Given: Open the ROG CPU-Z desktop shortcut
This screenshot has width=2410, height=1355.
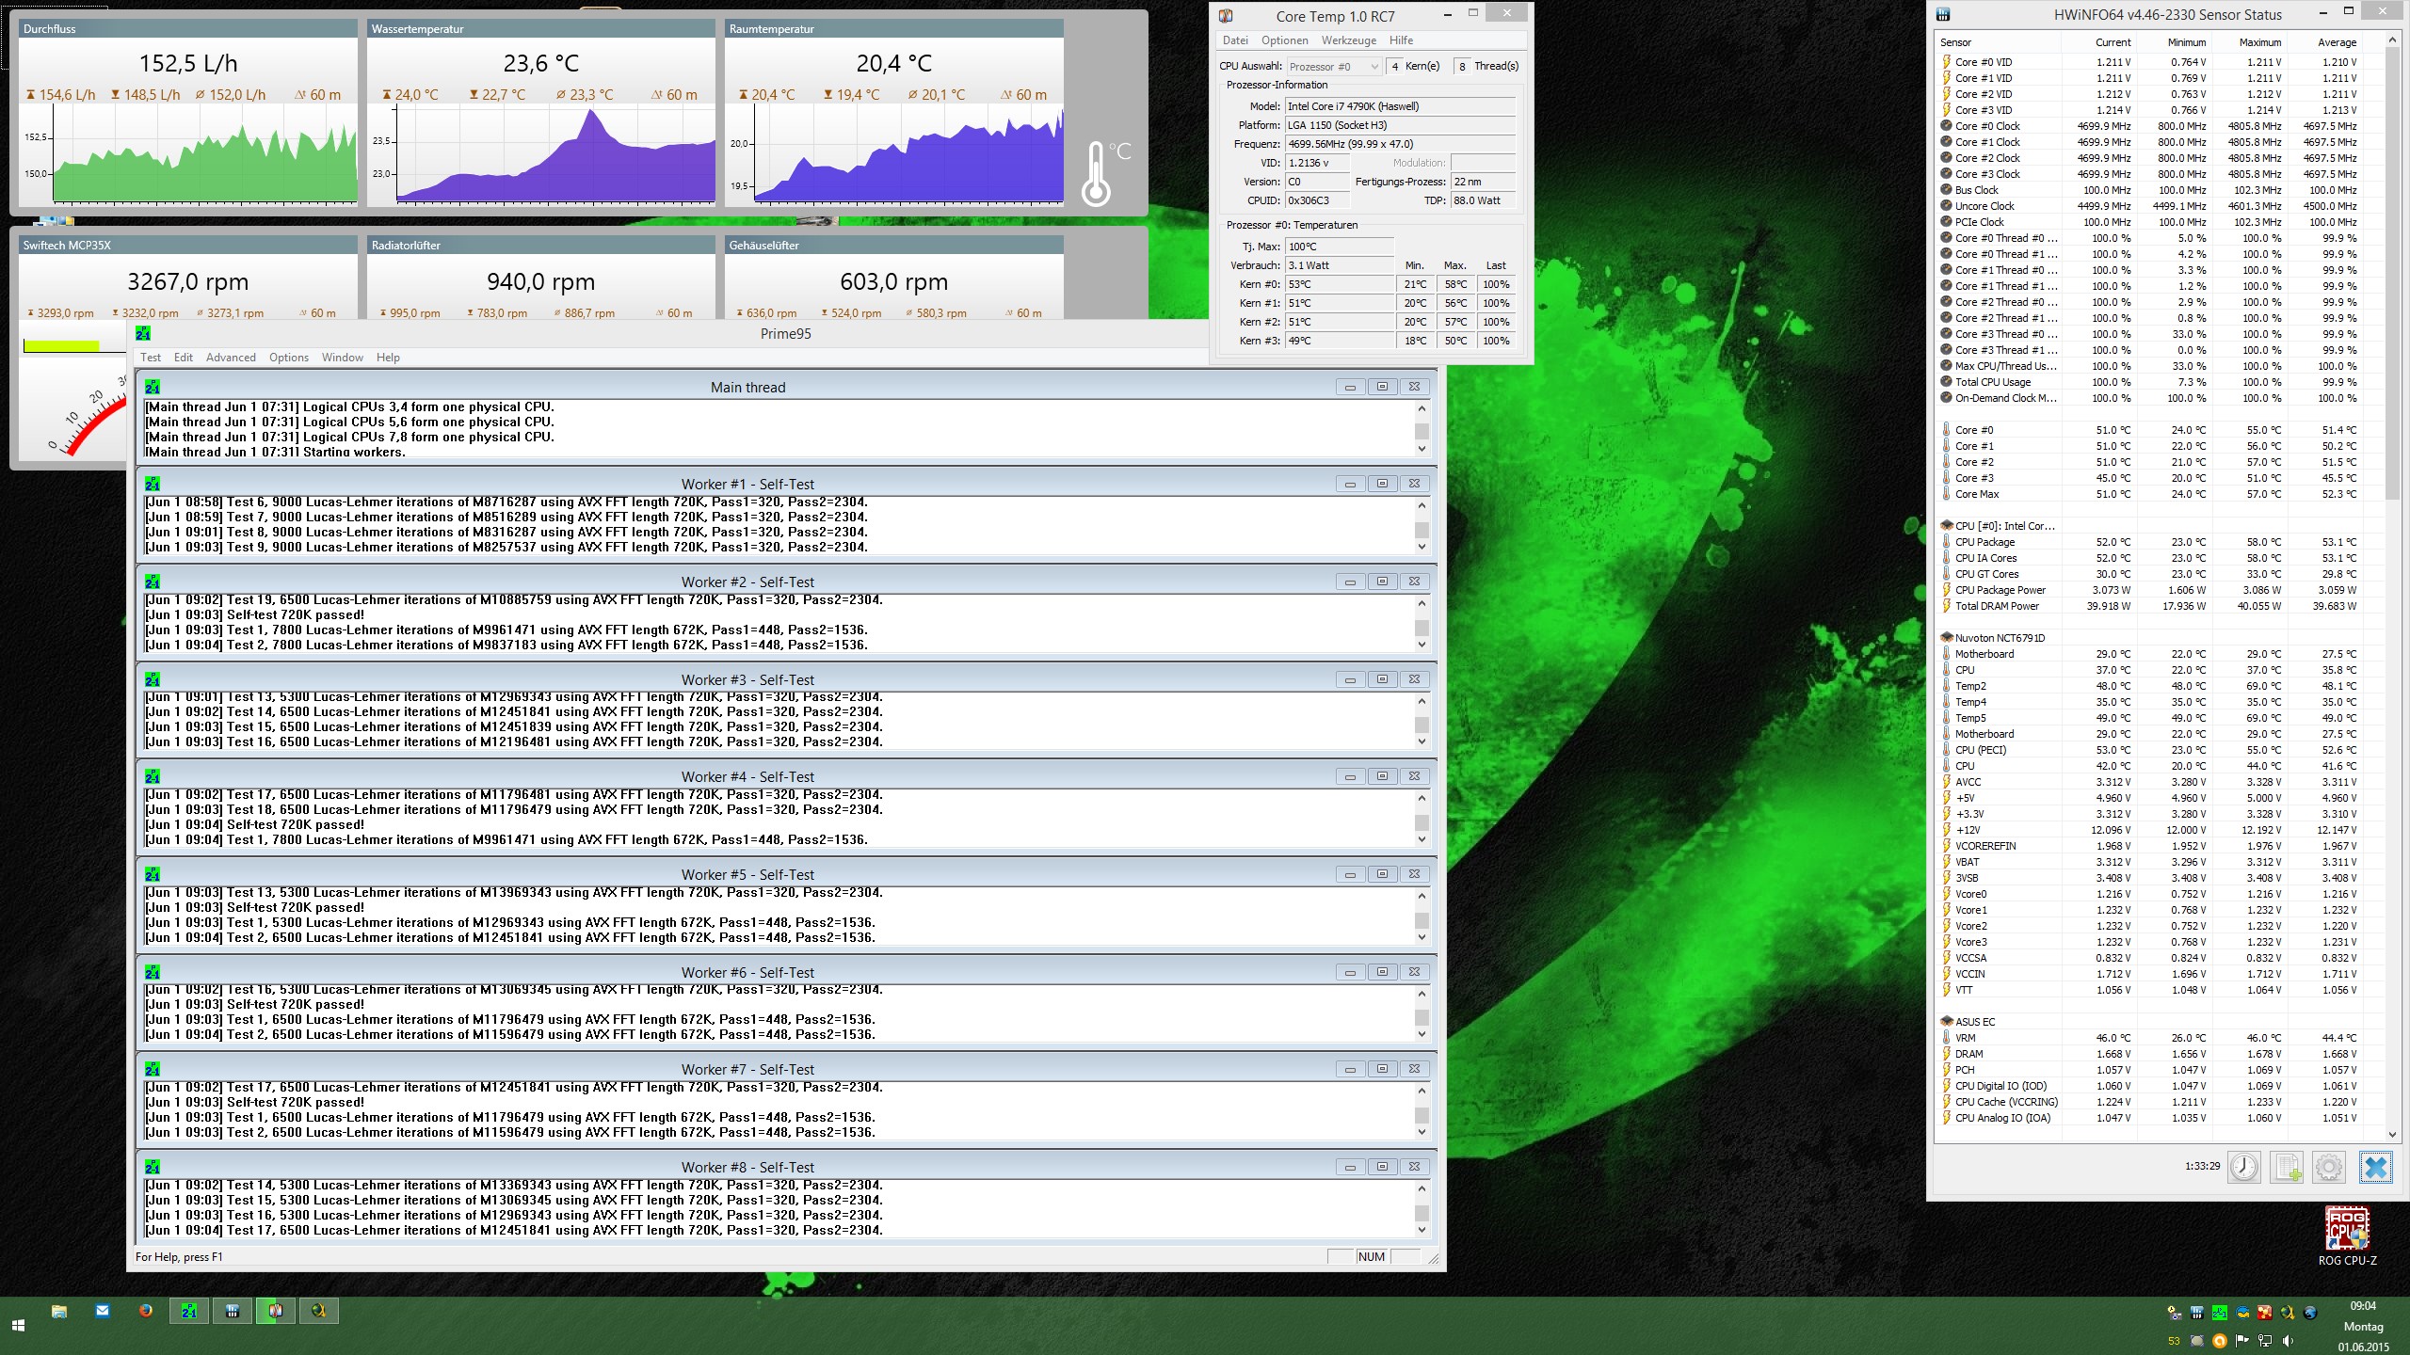Looking at the screenshot, I should [2347, 1237].
